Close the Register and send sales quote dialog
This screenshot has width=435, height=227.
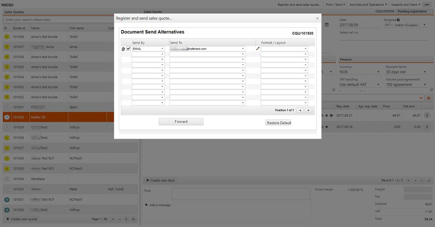coord(317,19)
